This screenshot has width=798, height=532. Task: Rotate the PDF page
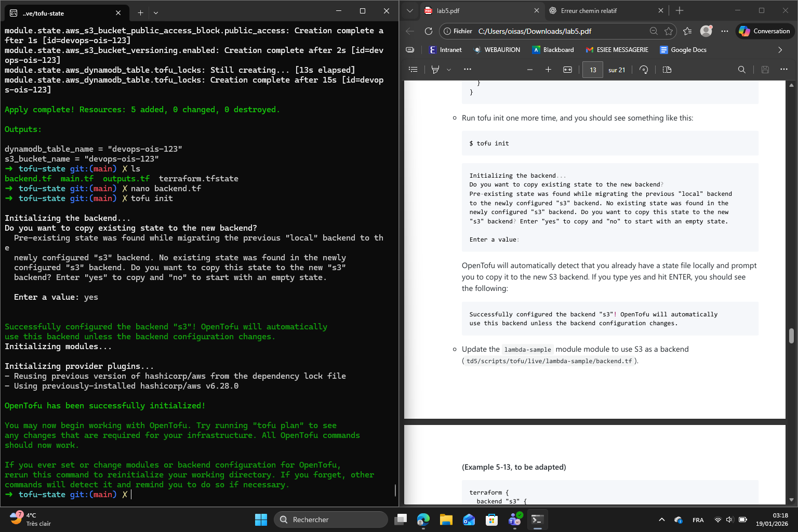[644, 70]
